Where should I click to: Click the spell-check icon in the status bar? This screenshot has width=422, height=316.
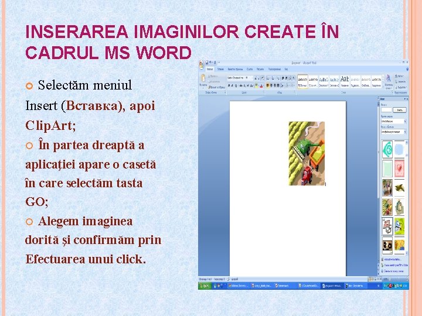[229, 279]
